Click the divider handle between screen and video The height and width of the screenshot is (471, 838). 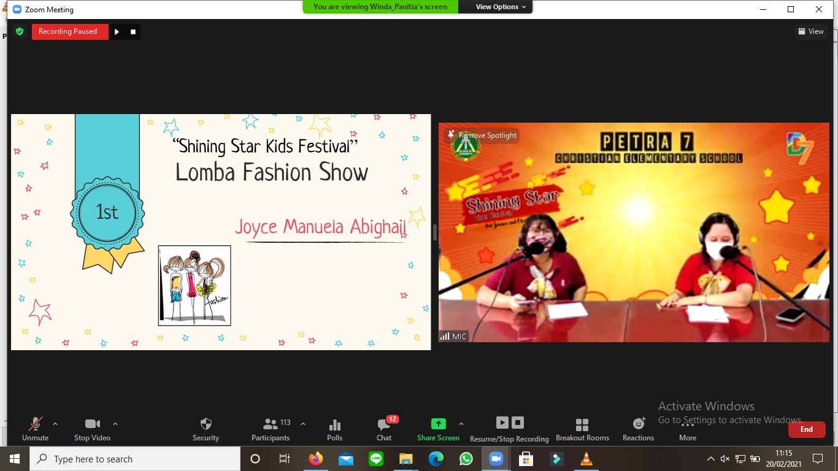434,232
